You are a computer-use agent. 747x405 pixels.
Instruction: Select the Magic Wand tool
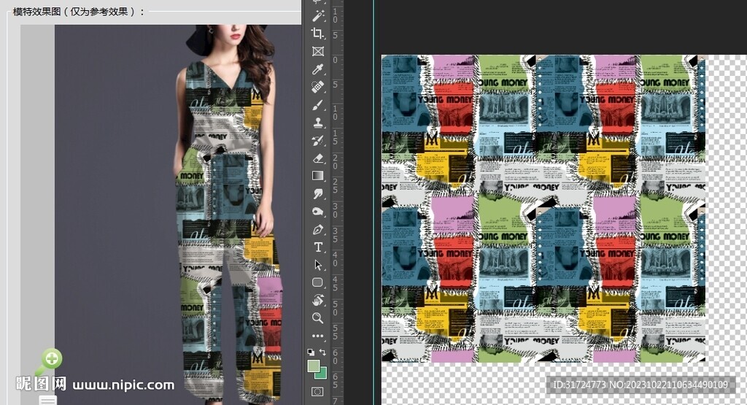coord(318,16)
